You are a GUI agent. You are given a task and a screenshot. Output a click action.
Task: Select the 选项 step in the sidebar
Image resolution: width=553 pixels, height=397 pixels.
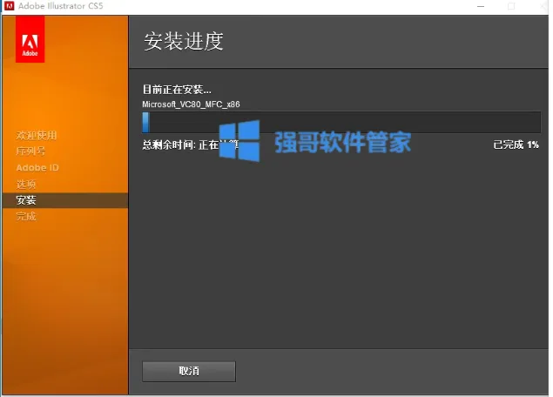[26, 184]
